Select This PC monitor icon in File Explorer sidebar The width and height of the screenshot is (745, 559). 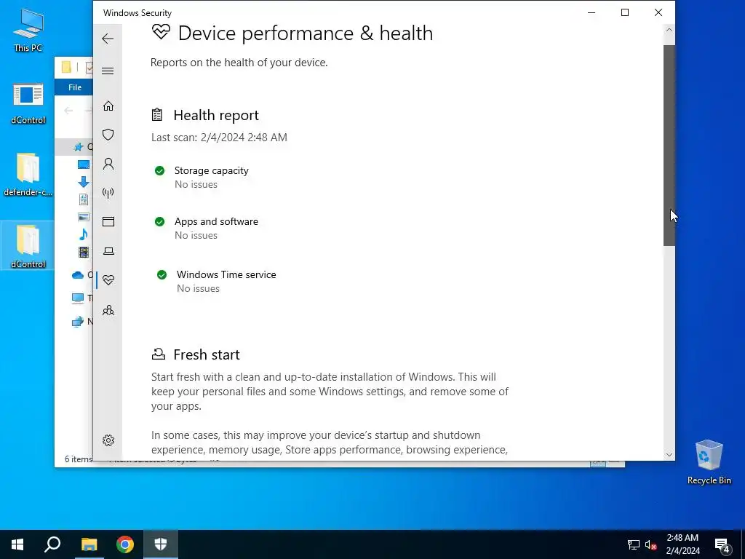tap(77, 298)
